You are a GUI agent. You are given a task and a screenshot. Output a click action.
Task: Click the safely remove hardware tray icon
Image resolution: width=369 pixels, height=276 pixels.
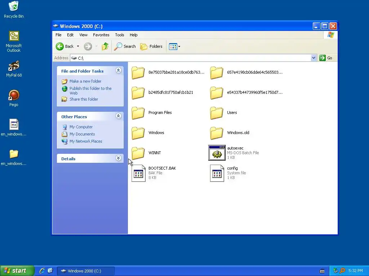pyautogui.click(x=335, y=271)
